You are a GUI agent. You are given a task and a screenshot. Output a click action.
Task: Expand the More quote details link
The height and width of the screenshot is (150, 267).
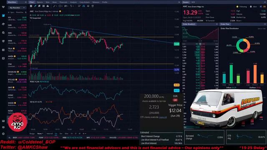239,20
